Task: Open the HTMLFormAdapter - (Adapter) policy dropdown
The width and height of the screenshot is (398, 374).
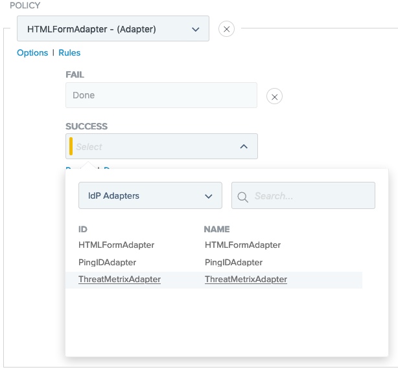Action: 113,28
